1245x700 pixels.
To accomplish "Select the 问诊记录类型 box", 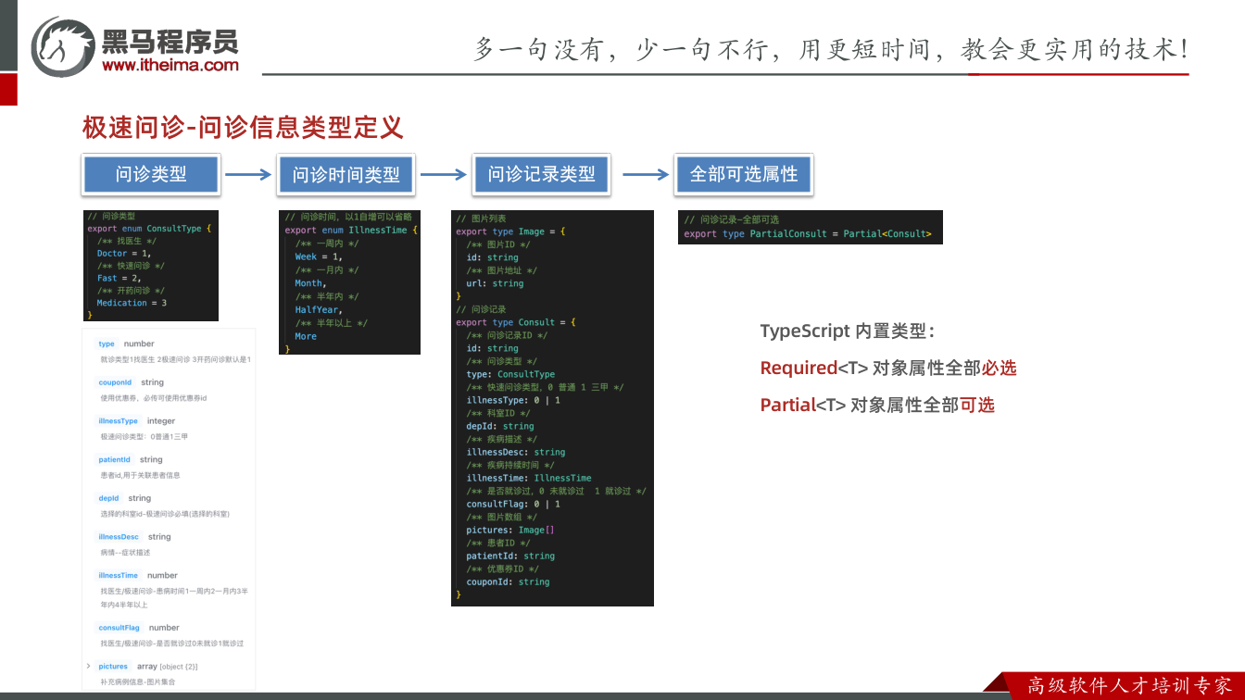I will coord(541,174).
